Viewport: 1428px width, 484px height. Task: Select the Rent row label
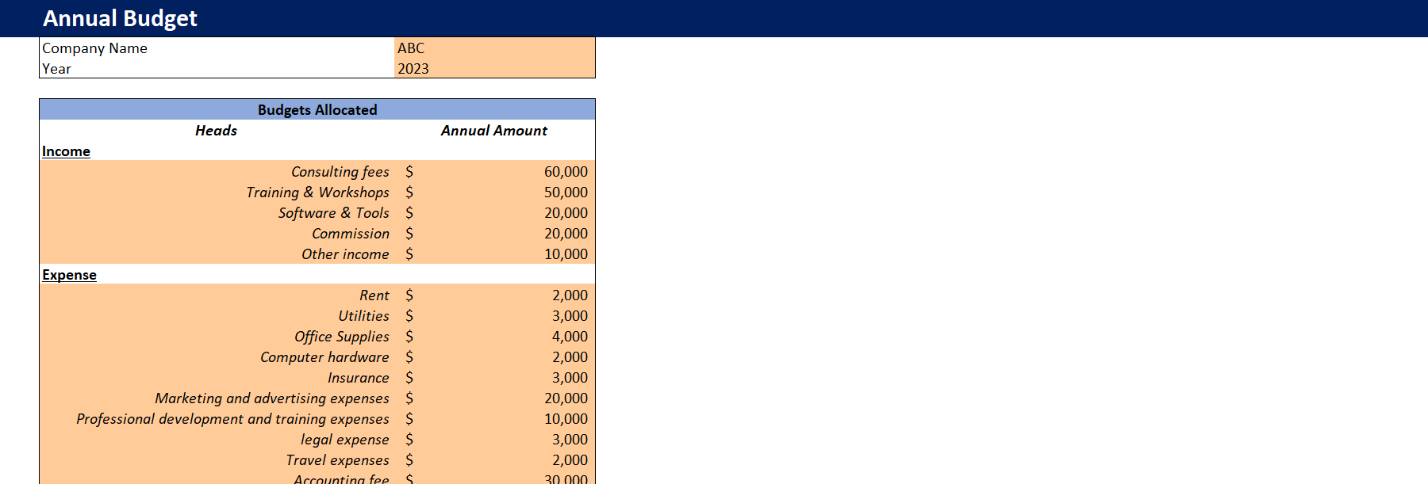point(374,295)
